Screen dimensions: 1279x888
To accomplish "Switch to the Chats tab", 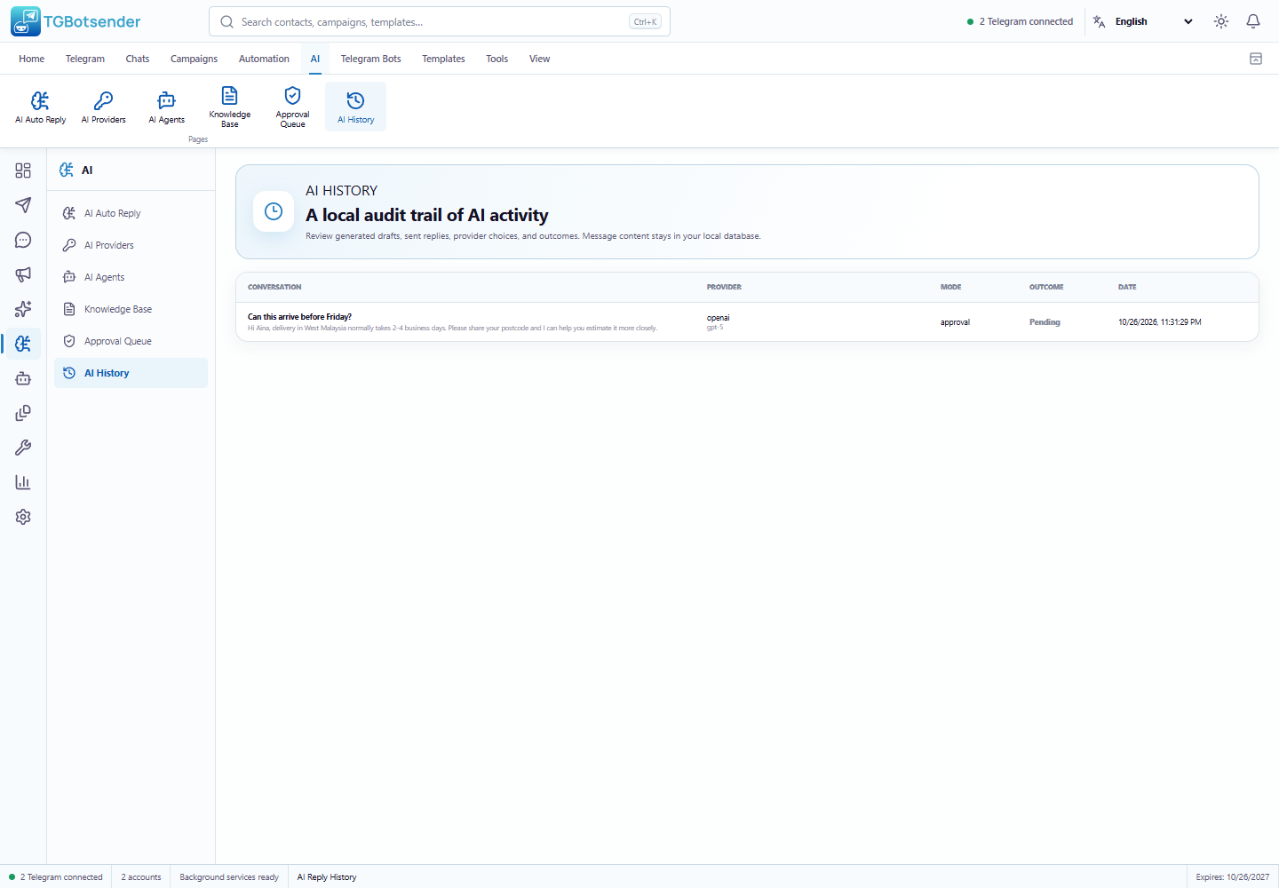I will click(138, 59).
